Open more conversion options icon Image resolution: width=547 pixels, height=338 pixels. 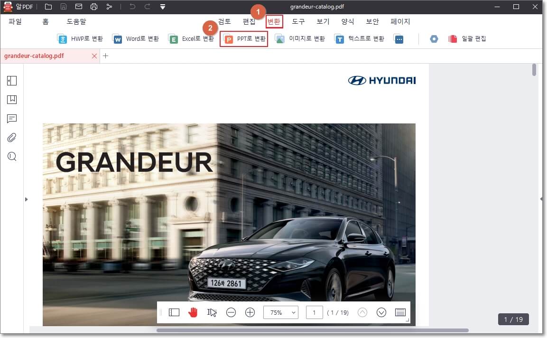399,39
